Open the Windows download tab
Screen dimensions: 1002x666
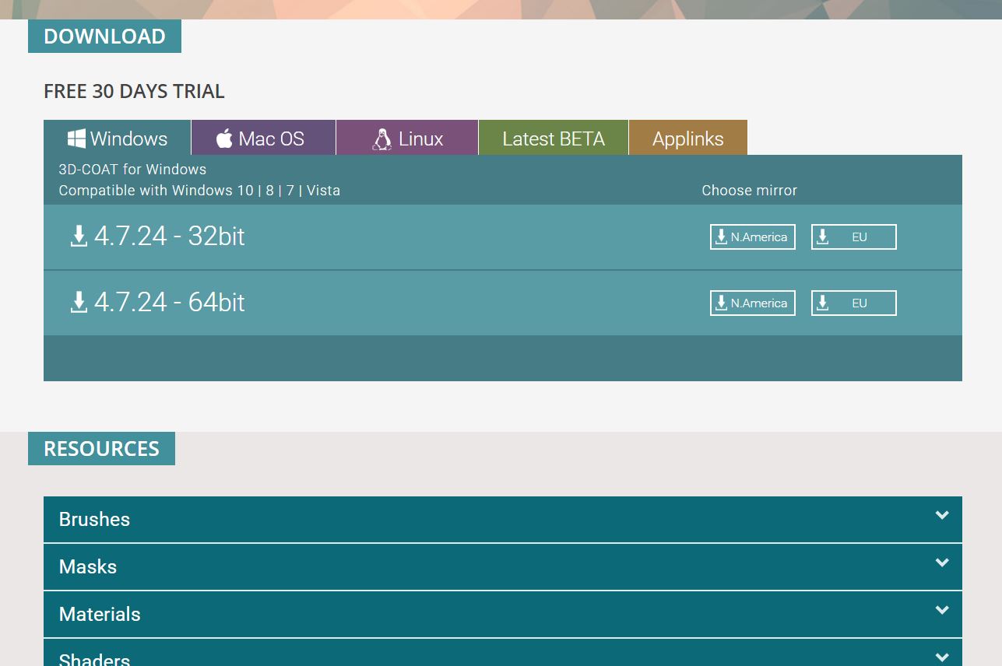[x=118, y=138]
